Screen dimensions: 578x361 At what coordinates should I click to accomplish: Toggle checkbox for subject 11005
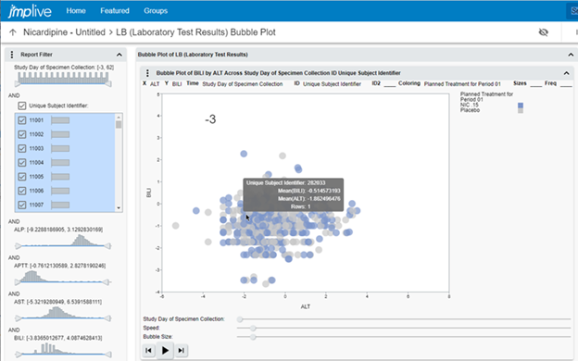[x=22, y=177]
